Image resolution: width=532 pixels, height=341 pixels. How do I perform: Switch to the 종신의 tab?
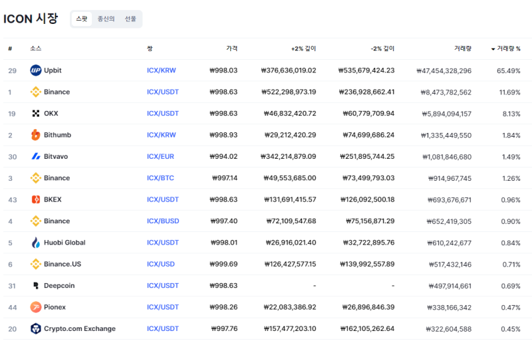106,19
